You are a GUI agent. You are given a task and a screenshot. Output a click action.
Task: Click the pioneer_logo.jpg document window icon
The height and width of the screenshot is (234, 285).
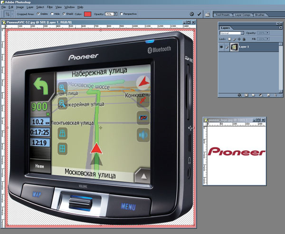[206, 120]
